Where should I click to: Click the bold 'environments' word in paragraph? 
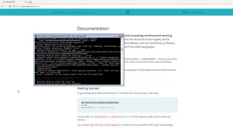coord(149,59)
